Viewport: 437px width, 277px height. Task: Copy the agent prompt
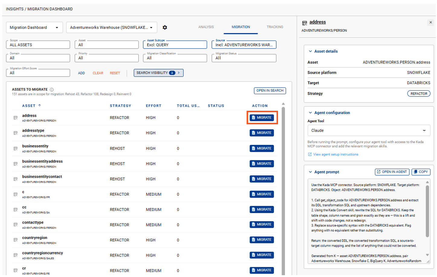click(421, 172)
